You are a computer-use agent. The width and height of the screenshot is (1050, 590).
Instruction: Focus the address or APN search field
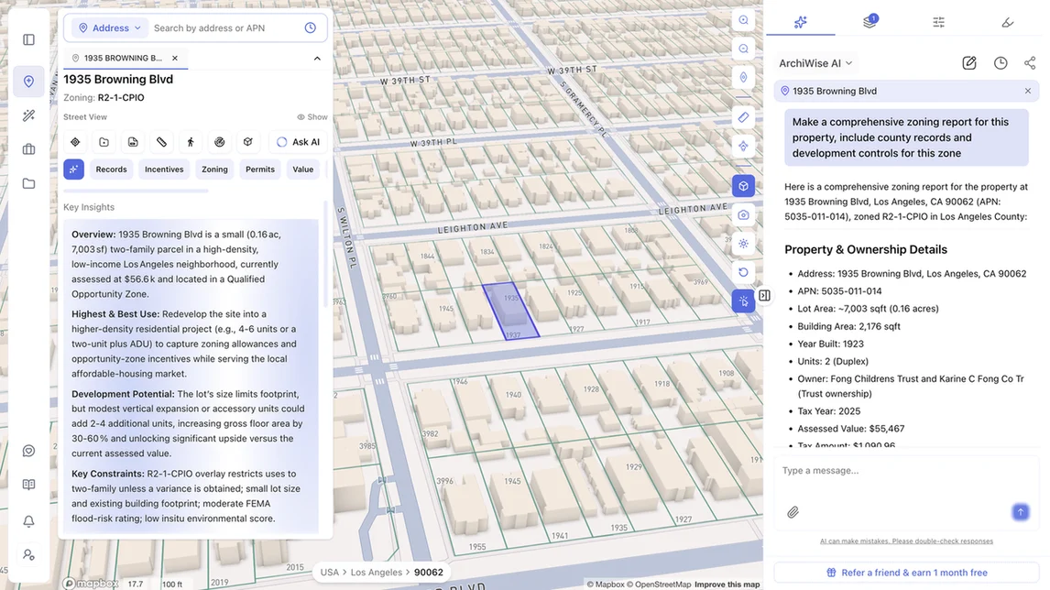pos(225,28)
